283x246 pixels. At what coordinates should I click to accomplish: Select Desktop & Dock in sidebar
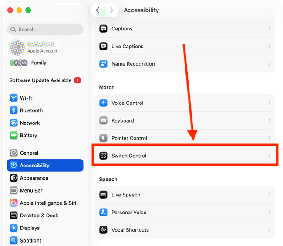pyautogui.click(x=39, y=216)
